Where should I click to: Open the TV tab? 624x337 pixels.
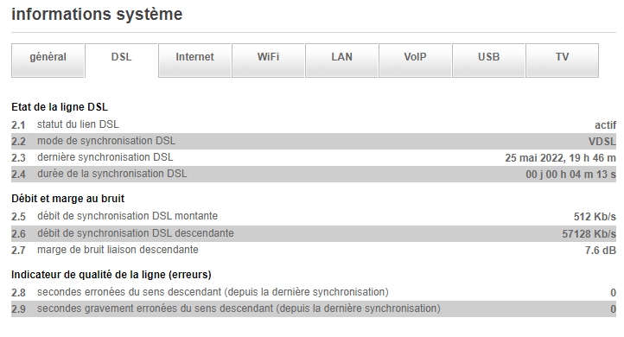563,60
